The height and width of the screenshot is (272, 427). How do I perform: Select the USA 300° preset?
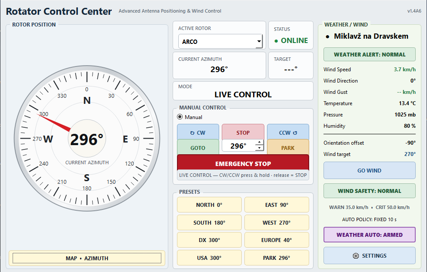tap(209, 258)
